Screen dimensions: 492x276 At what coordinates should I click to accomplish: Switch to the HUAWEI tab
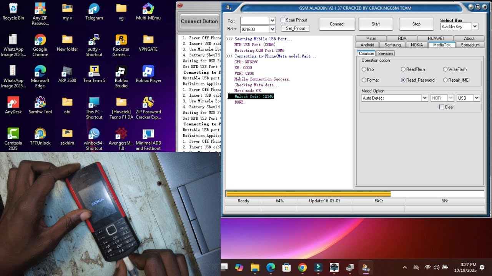(436, 38)
